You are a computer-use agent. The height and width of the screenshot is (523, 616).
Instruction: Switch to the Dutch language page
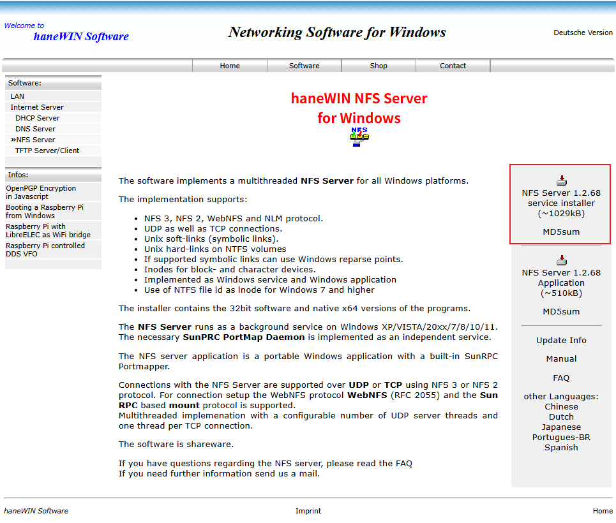tap(561, 416)
